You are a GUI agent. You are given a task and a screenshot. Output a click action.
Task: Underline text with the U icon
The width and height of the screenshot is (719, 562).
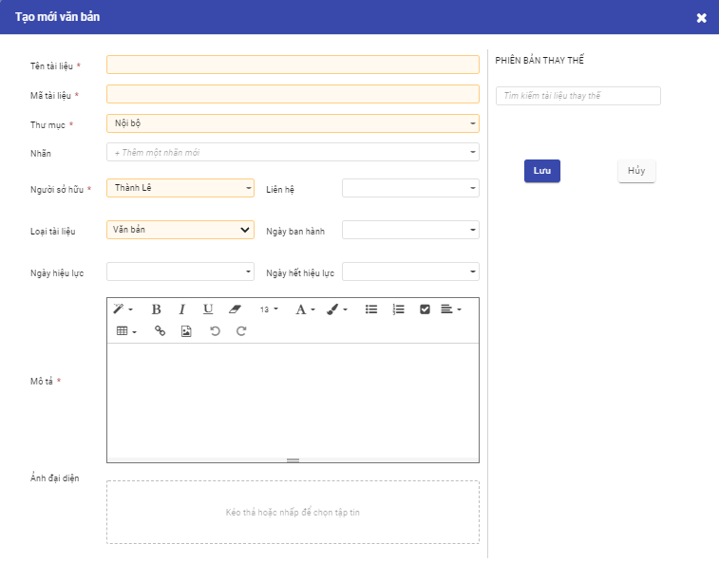[x=208, y=309]
